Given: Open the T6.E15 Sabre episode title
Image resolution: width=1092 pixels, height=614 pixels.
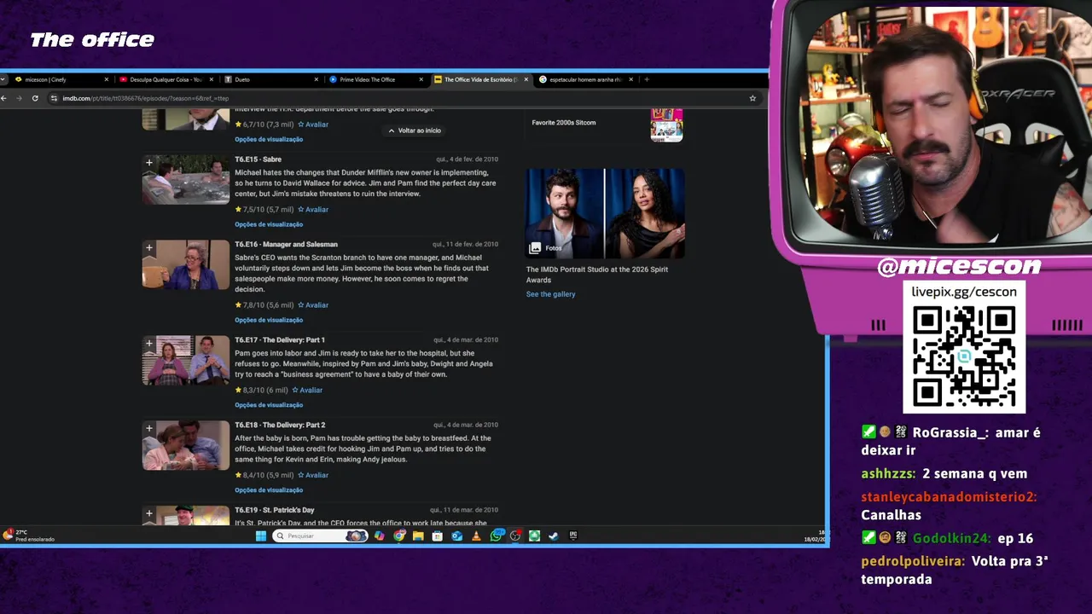Looking at the screenshot, I should click(258, 159).
